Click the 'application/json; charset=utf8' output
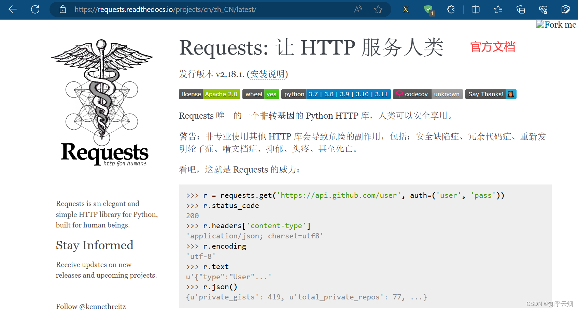Screen dimensions: 578x310 pyautogui.click(x=255, y=236)
